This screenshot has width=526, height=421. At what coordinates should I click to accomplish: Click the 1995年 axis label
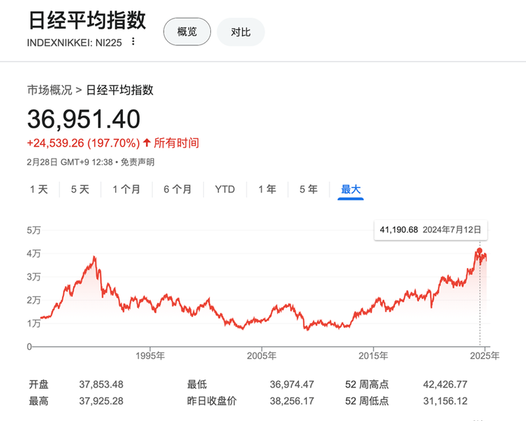point(151,356)
